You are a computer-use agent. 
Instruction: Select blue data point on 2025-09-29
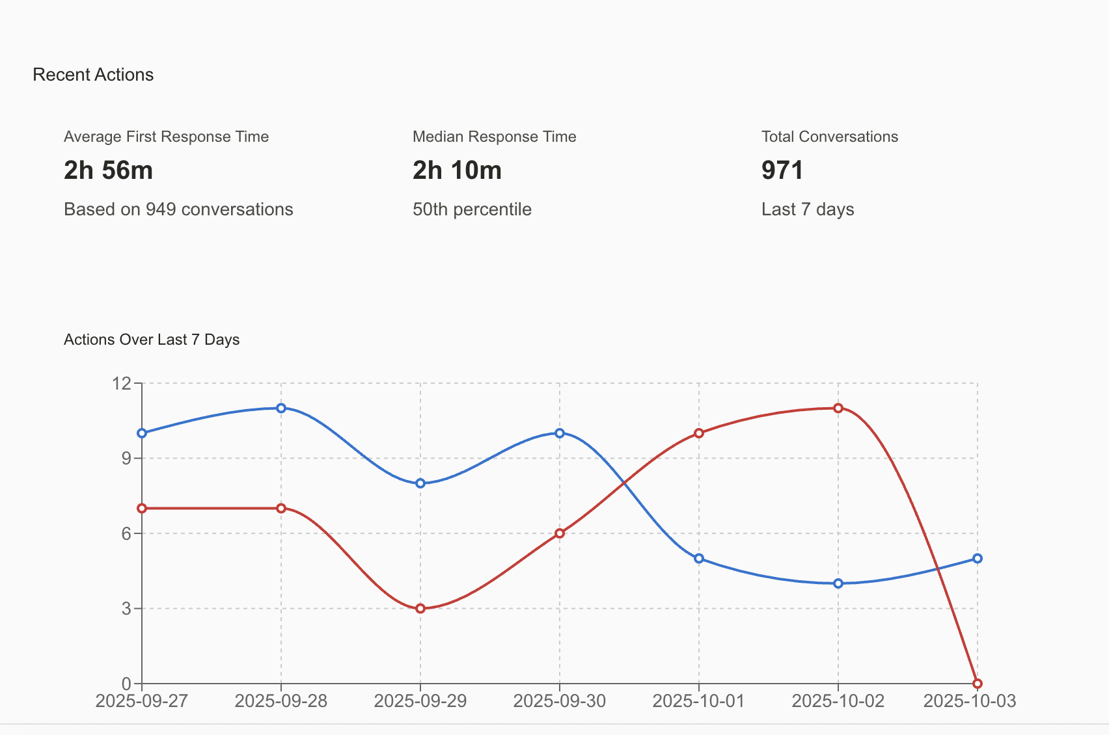[x=420, y=483]
